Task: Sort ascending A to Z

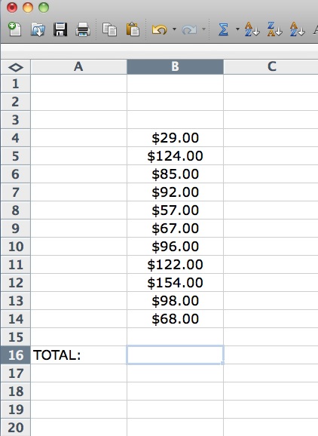Action: (x=252, y=29)
